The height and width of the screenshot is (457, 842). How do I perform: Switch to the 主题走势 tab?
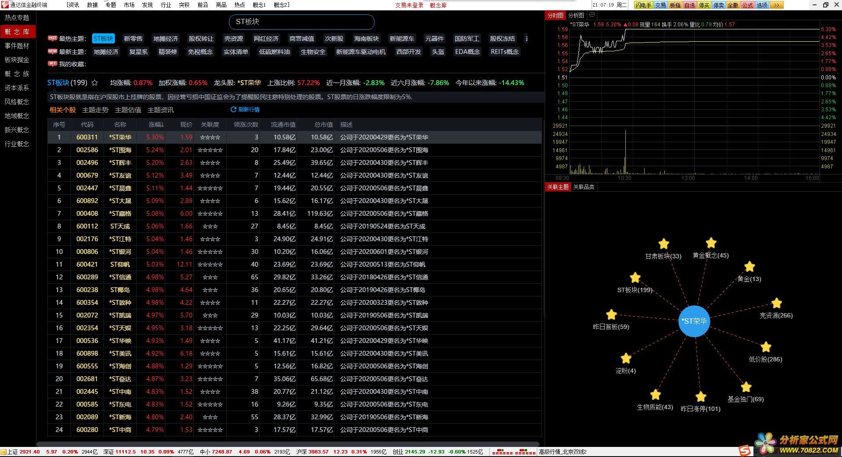coord(95,110)
